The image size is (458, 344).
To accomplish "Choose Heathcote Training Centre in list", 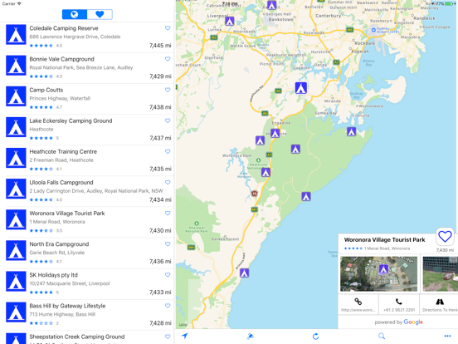I will pos(87,160).
